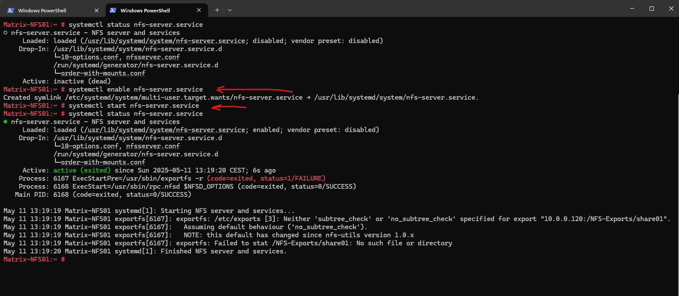Expand the new tab profile dropdown chevron
Viewport: 679px width, 296px height.
(230, 10)
